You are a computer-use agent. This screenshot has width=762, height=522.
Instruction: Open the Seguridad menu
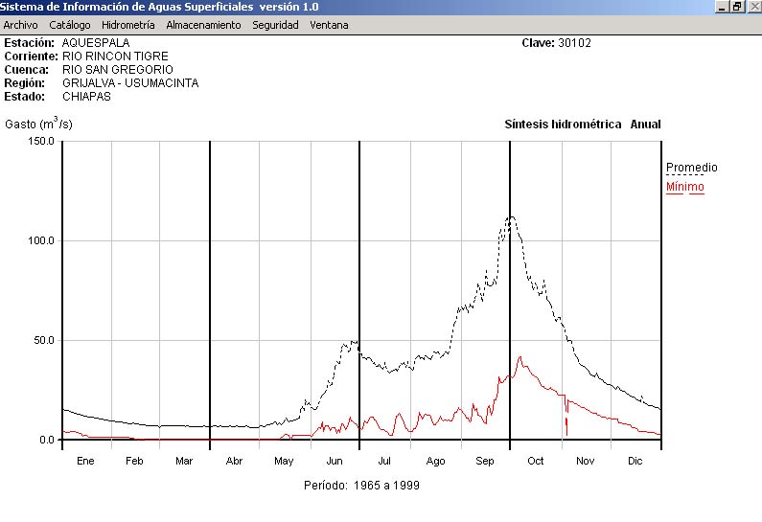coord(275,25)
